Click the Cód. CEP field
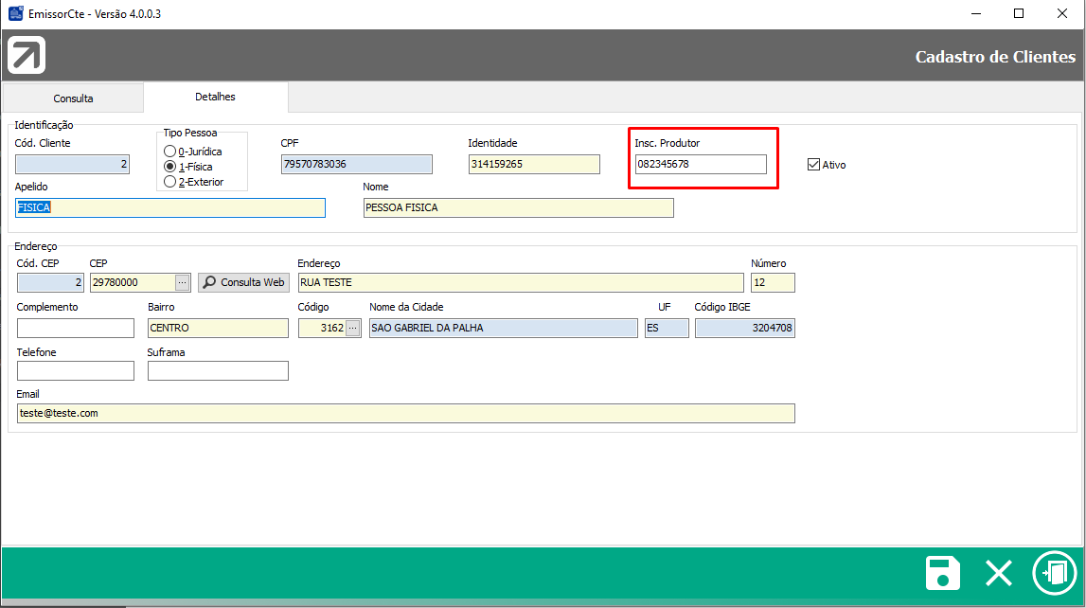Viewport: 1086px width, 608px height. pyautogui.click(x=50, y=282)
